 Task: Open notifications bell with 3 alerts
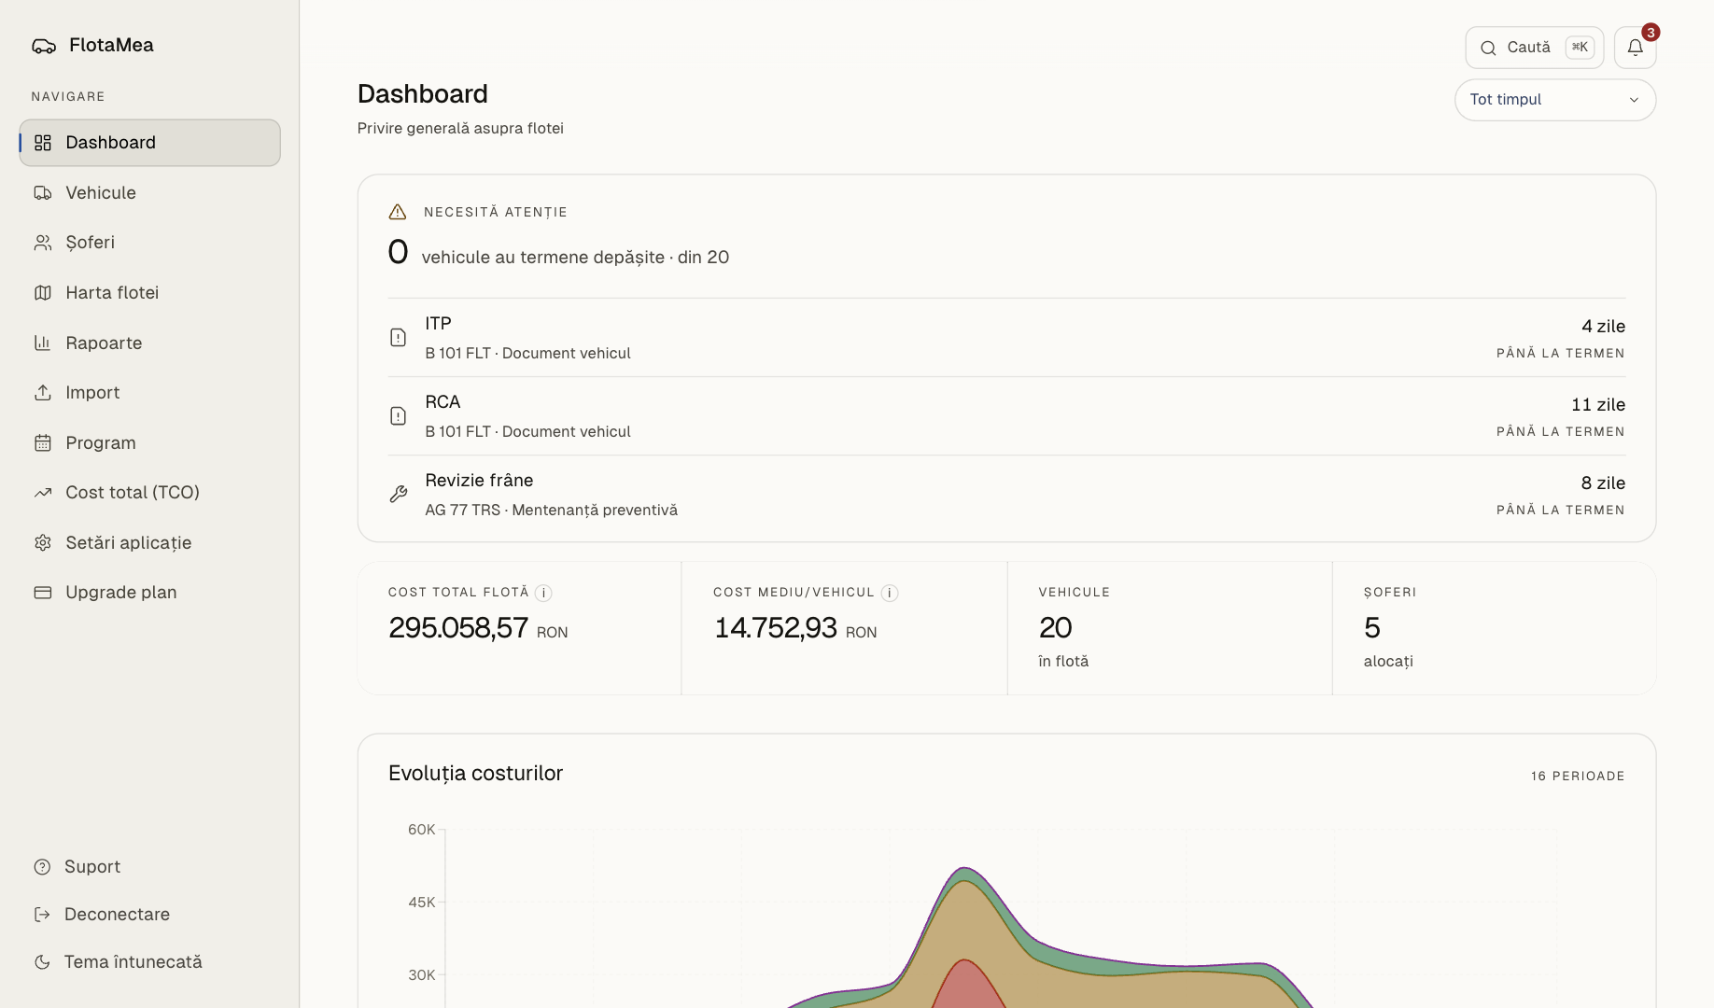(x=1635, y=48)
